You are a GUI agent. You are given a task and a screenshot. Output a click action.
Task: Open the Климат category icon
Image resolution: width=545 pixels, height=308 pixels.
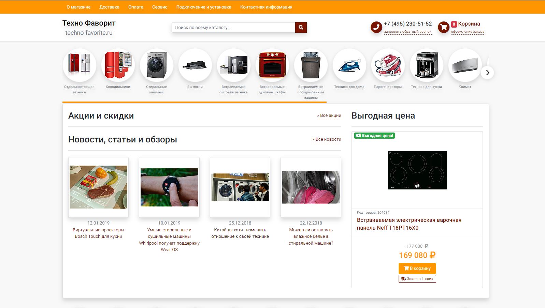coord(464,65)
